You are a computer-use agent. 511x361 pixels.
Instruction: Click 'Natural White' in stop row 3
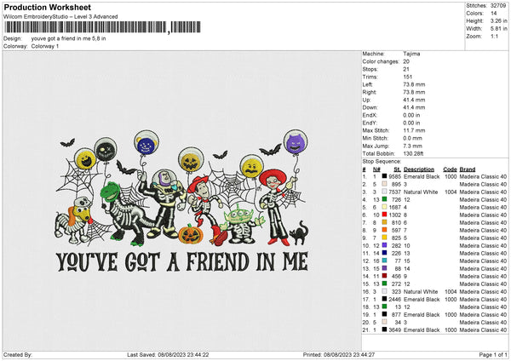tap(421, 192)
